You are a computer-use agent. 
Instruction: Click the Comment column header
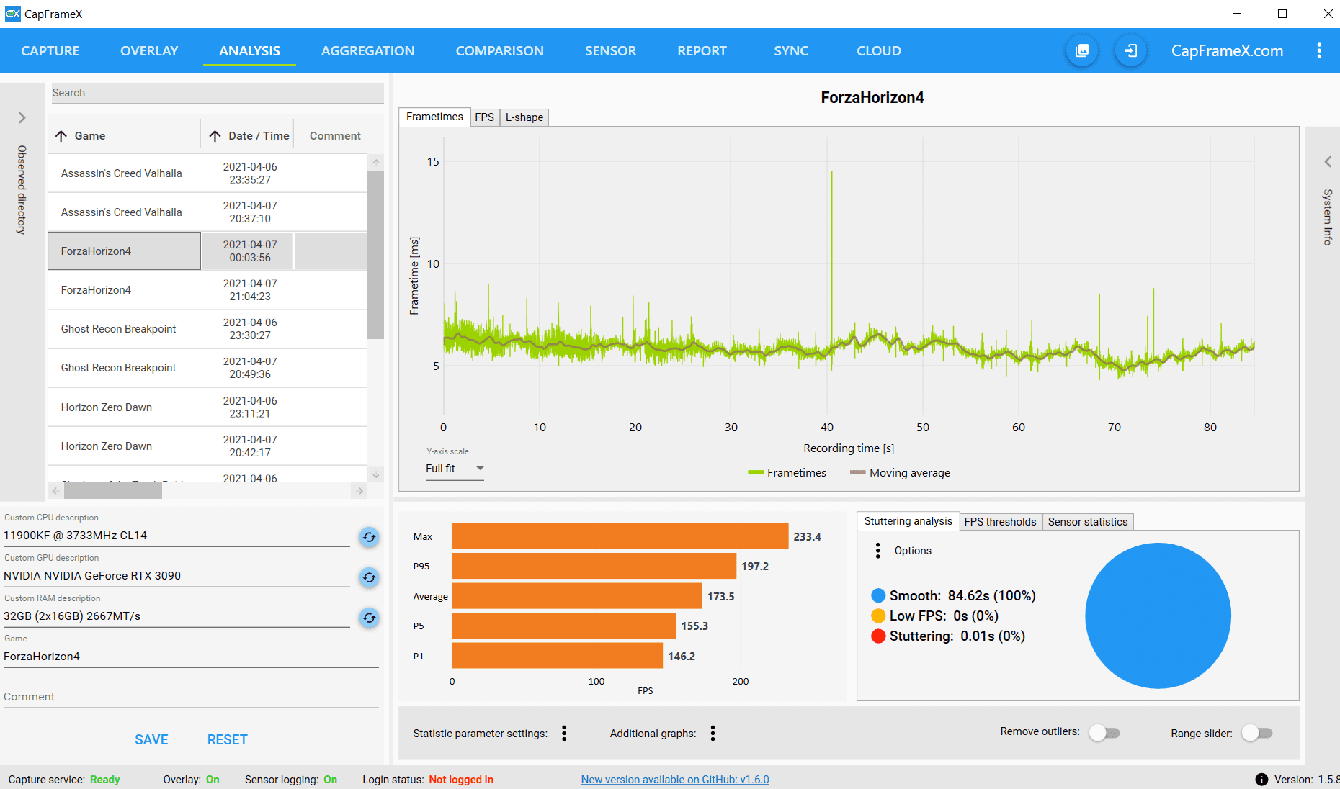[335, 136]
